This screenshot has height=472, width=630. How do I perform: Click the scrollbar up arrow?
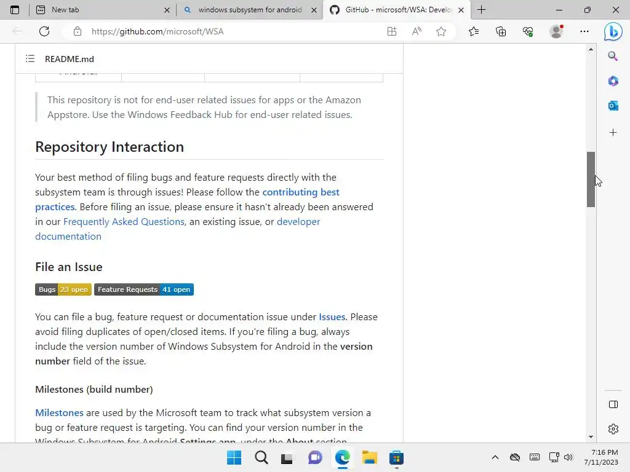(591, 49)
